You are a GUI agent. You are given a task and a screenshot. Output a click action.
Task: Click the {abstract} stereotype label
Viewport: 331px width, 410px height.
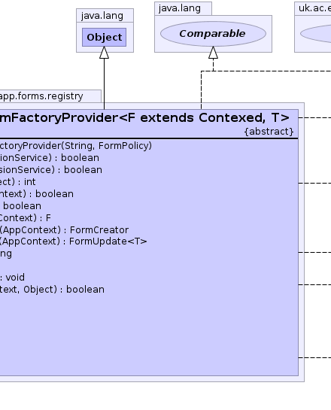click(269, 132)
